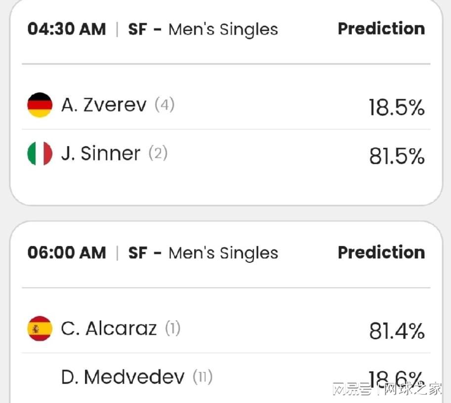Click Zverev's seed number (4)

pos(164,105)
